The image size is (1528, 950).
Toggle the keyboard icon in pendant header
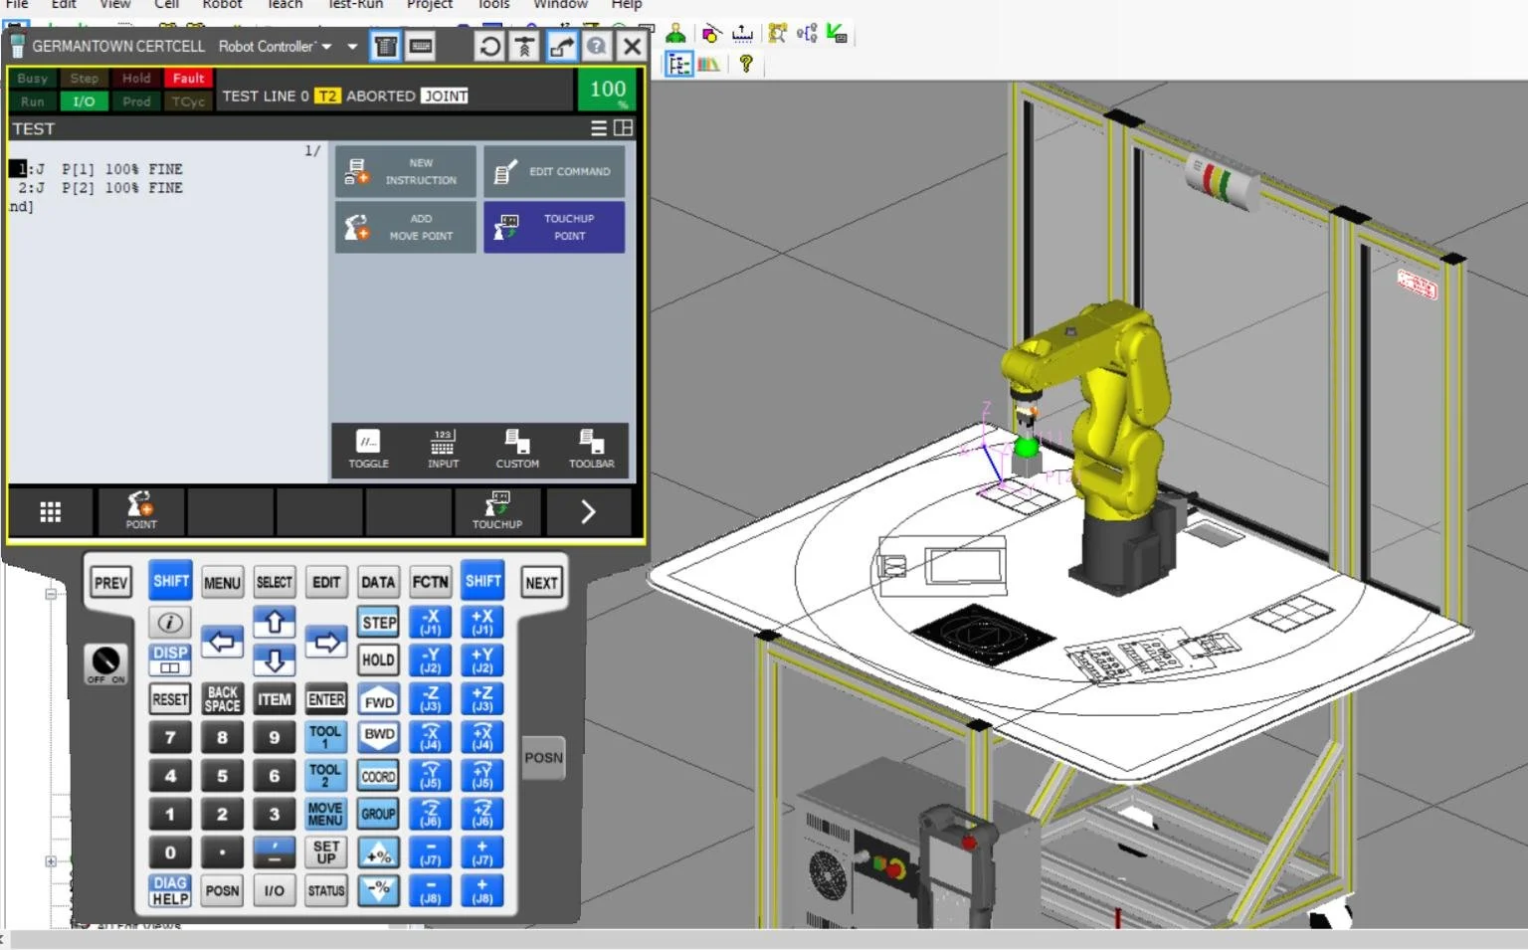(421, 46)
